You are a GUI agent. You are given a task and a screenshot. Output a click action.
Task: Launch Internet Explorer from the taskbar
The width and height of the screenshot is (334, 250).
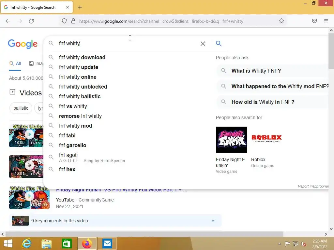(x=27, y=243)
